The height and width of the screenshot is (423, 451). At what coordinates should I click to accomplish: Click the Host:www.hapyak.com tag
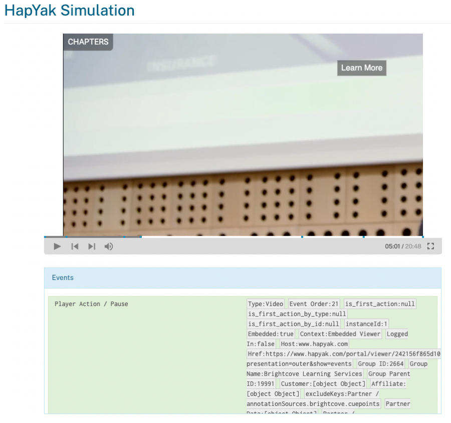314,344
